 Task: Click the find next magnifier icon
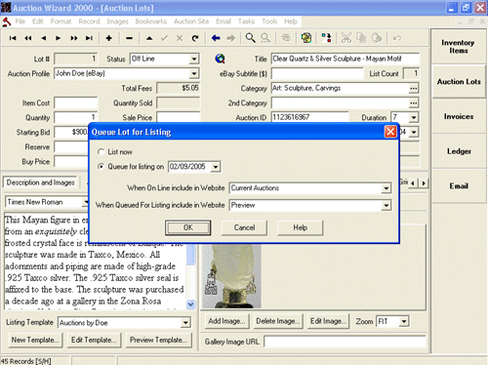(265, 38)
